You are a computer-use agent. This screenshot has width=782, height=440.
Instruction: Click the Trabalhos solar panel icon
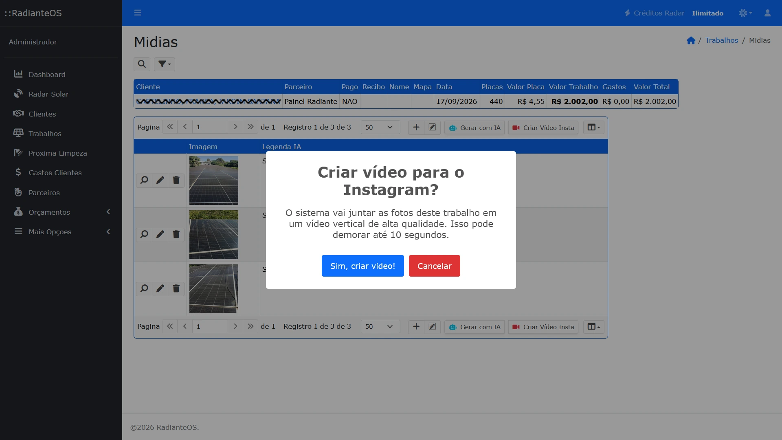click(x=18, y=133)
